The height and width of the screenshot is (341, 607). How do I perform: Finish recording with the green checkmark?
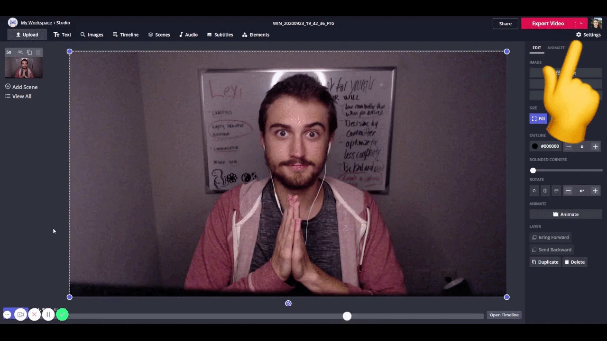coord(62,314)
